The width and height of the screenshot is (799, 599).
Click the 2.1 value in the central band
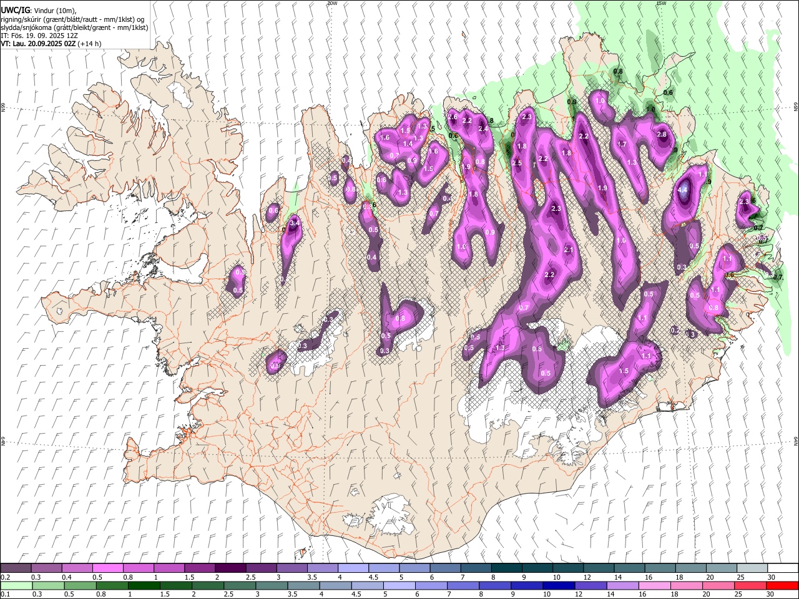point(569,250)
